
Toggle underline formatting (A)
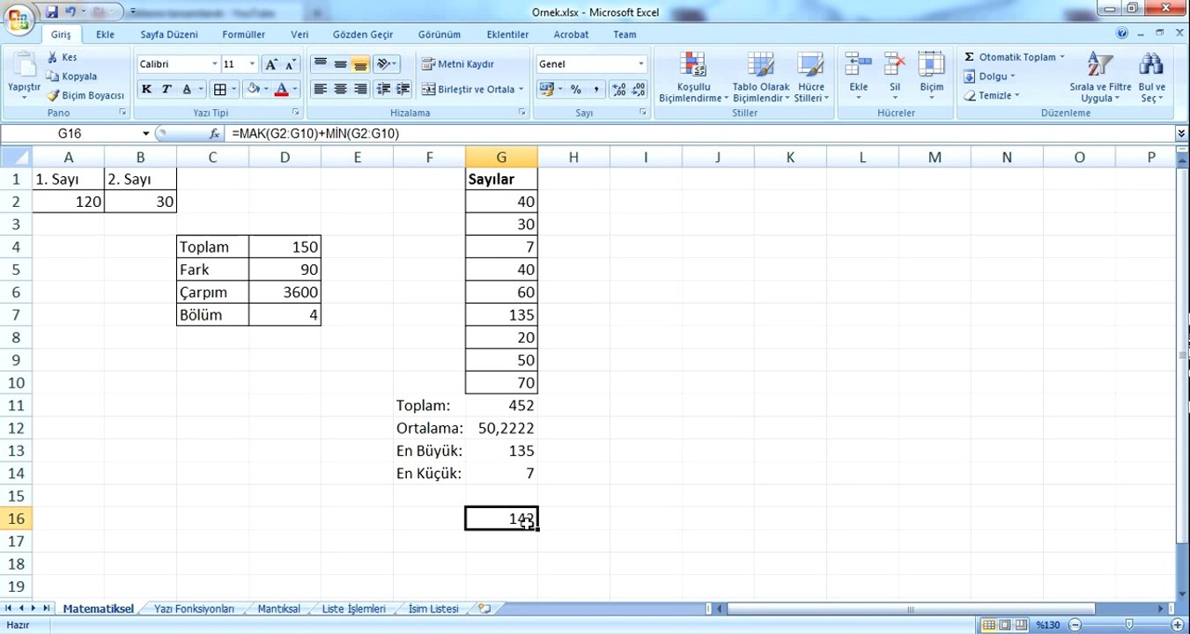tap(187, 89)
